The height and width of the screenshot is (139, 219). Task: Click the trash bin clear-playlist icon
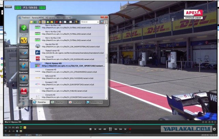60,22
